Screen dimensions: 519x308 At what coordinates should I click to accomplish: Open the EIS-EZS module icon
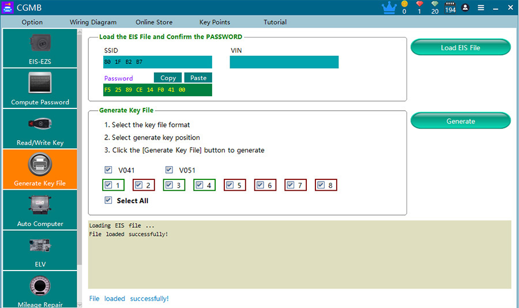click(x=40, y=43)
